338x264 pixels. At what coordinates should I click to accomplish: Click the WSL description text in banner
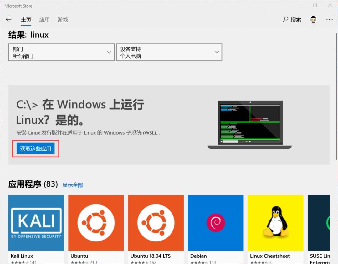(x=88, y=133)
